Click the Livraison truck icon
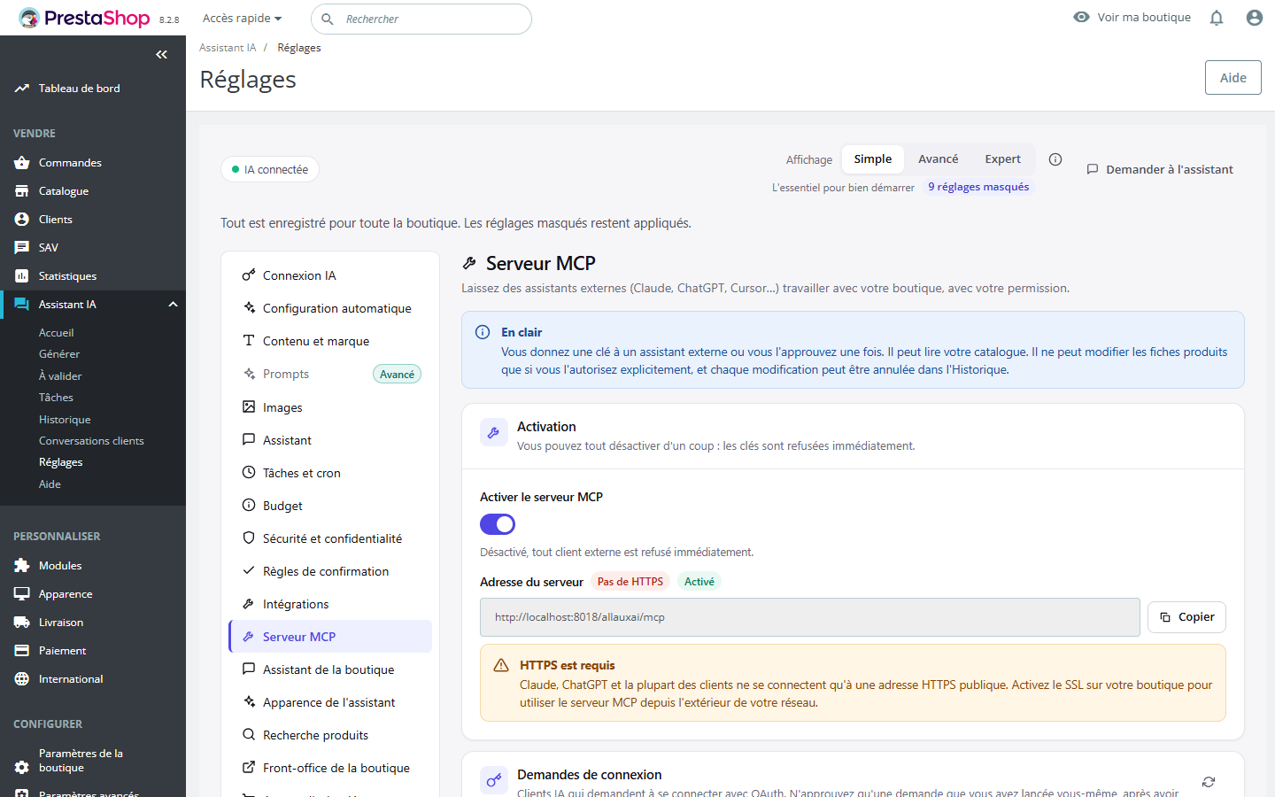 pos(22,623)
